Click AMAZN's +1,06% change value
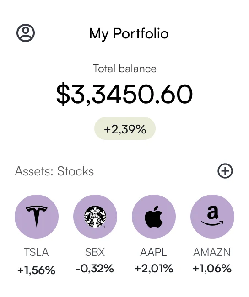Image resolution: width=249 pixels, height=297 pixels. point(212,269)
